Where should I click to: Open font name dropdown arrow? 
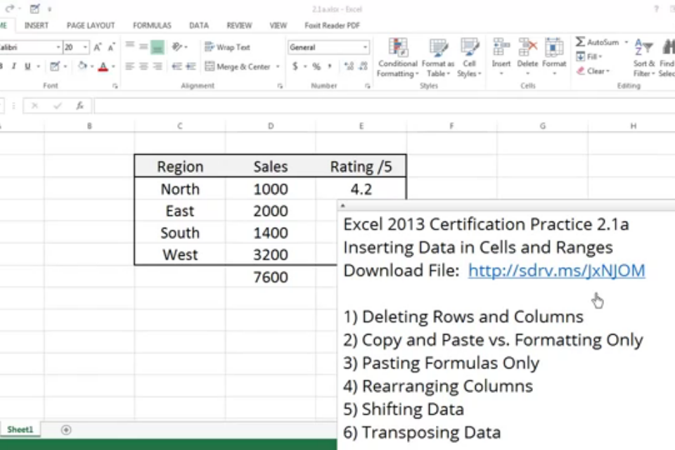(x=58, y=47)
